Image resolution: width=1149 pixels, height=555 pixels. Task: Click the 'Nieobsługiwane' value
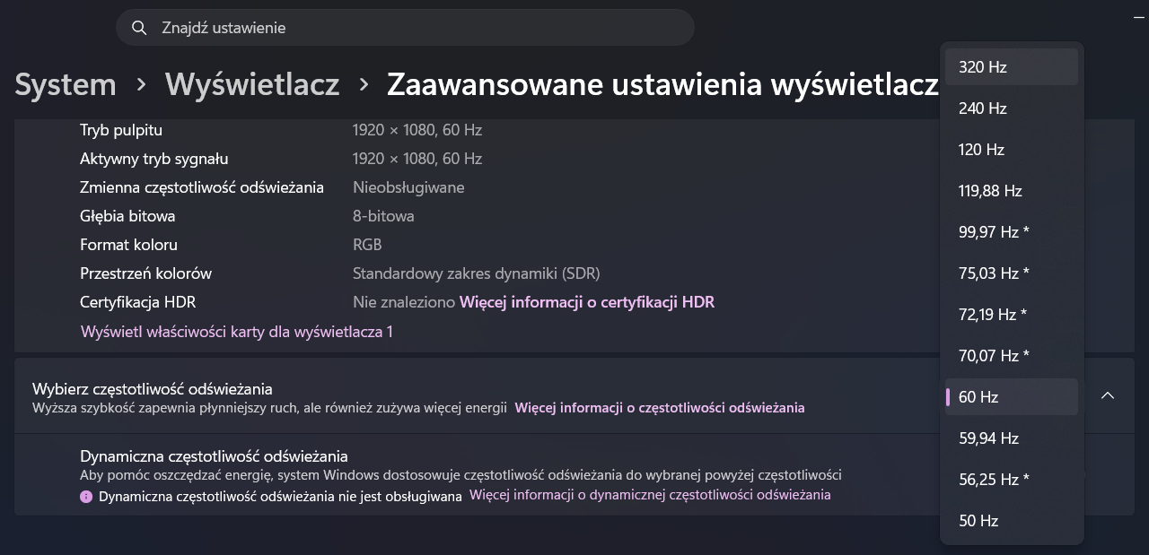(408, 187)
